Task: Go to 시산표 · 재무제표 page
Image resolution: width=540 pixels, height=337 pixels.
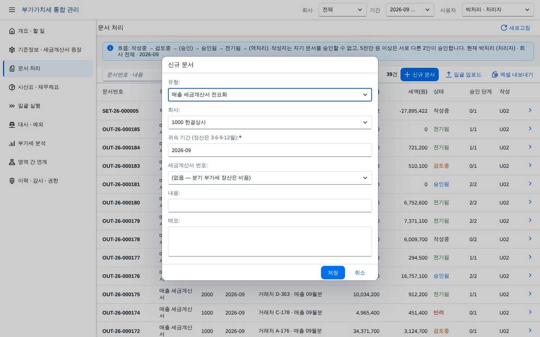Action: pyautogui.click(x=48, y=87)
